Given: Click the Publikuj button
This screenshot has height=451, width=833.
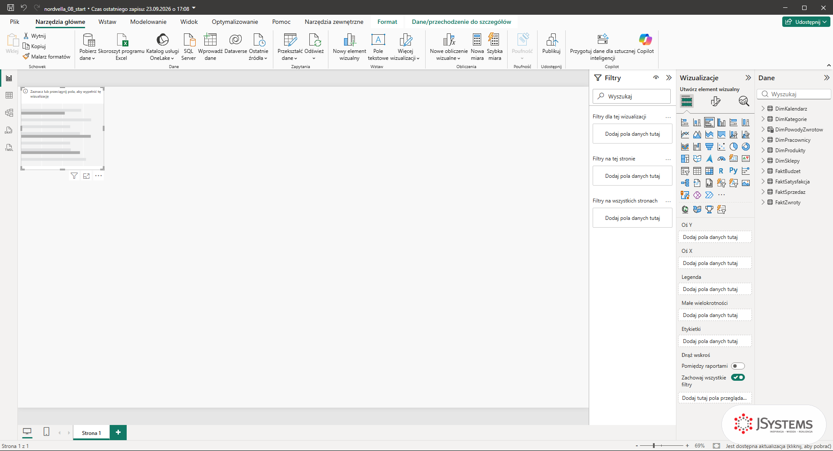Looking at the screenshot, I should tap(551, 44).
